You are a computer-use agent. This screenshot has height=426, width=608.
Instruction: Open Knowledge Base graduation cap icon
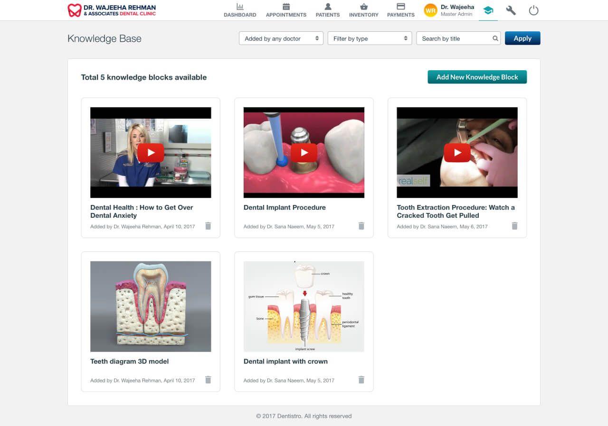pos(488,10)
